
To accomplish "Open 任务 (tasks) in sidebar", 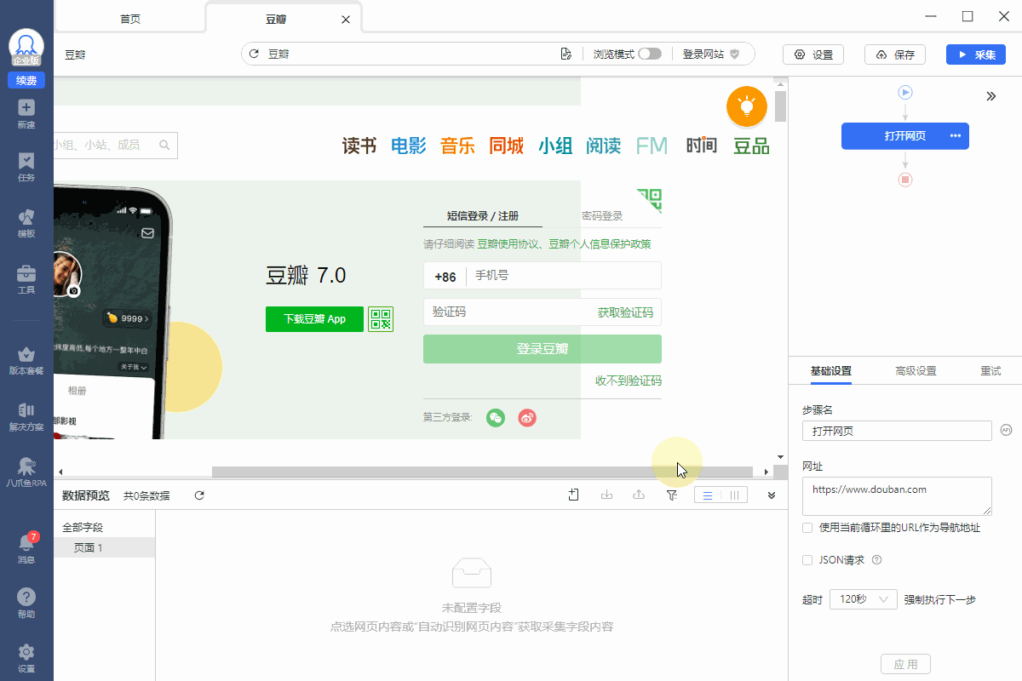I will point(26,167).
